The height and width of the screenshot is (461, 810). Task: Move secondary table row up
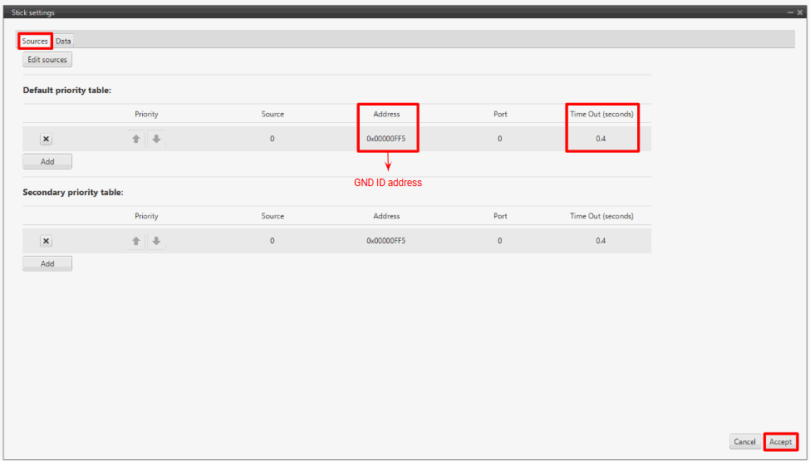pyautogui.click(x=137, y=241)
